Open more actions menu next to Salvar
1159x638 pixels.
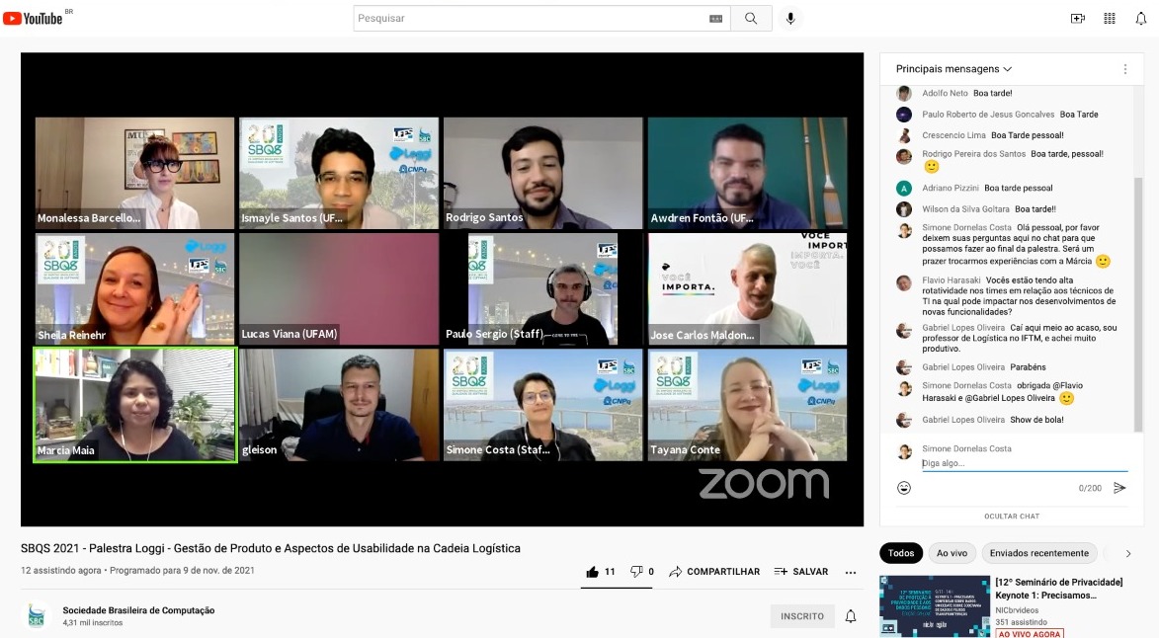(850, 572)
